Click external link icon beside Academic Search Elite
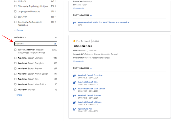This screenshot has height=122, width=187. [74, 82]
